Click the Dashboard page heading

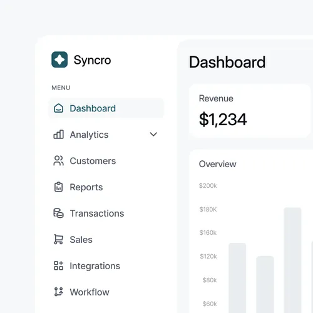tap(227, 62)
